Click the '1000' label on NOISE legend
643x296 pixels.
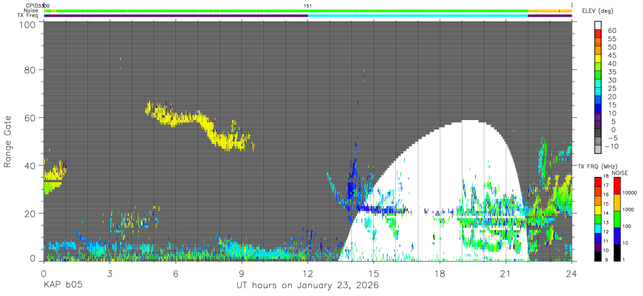(x=628, y=209)
